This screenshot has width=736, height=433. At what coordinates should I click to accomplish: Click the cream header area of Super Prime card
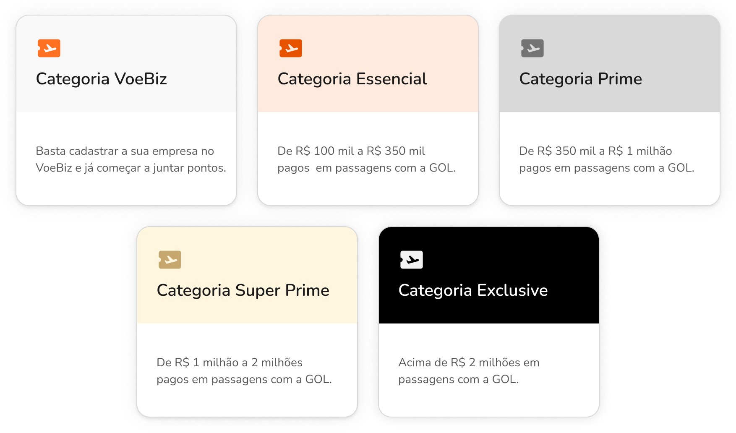pyautogui.click(x=247, y=275)
